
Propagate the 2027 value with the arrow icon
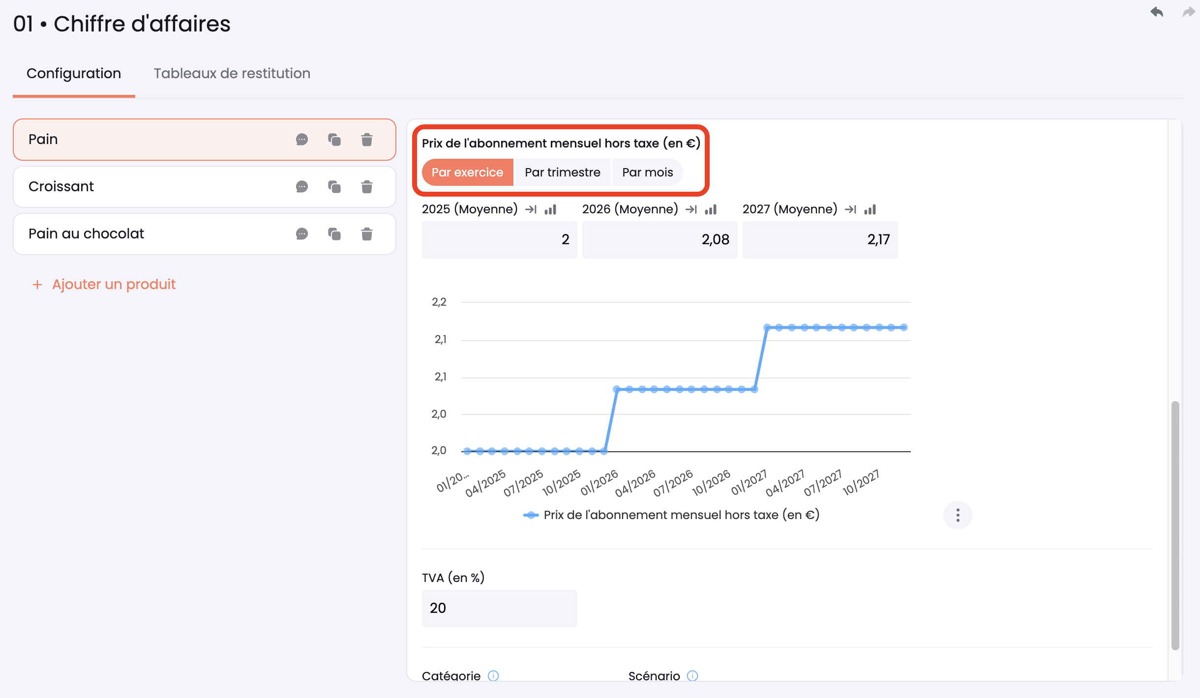click(x=850, y=209)
